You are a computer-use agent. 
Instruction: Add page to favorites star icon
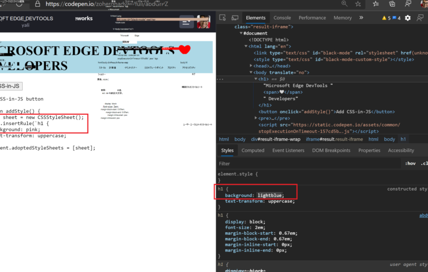coord(358,4)
